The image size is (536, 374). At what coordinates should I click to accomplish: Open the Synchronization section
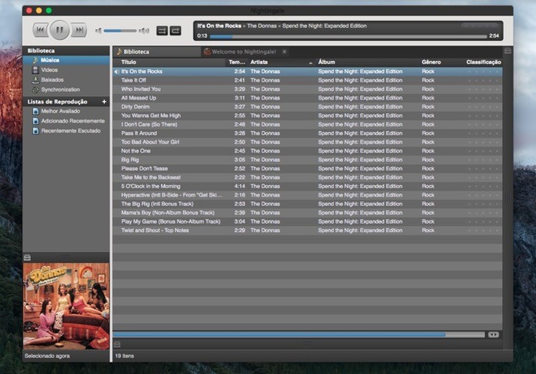[60, 90]
